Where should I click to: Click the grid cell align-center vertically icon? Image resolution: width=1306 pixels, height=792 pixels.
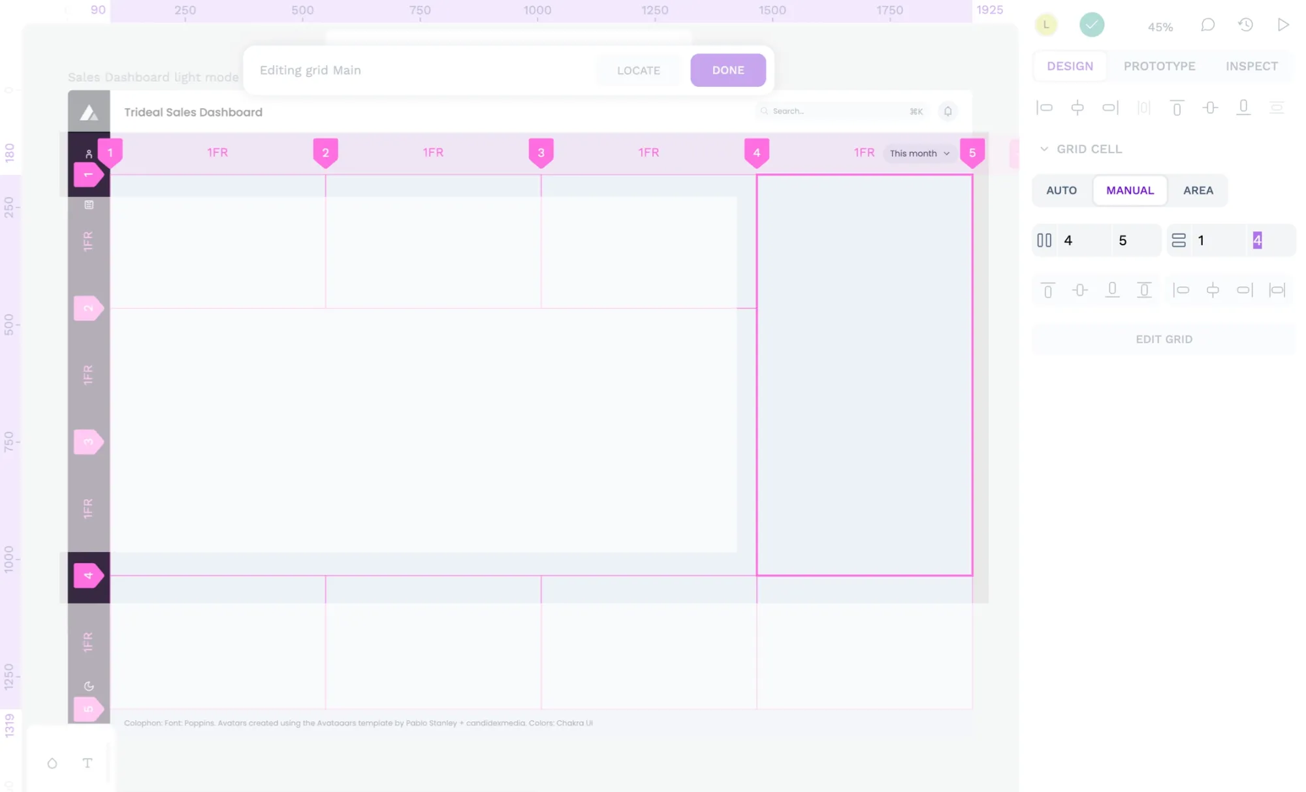[x=1079, y=290]
